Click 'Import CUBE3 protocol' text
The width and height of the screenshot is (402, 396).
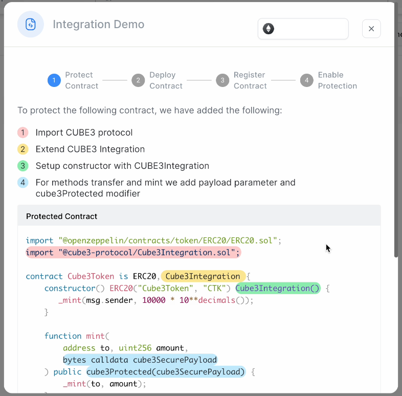(x=84, y=133)
